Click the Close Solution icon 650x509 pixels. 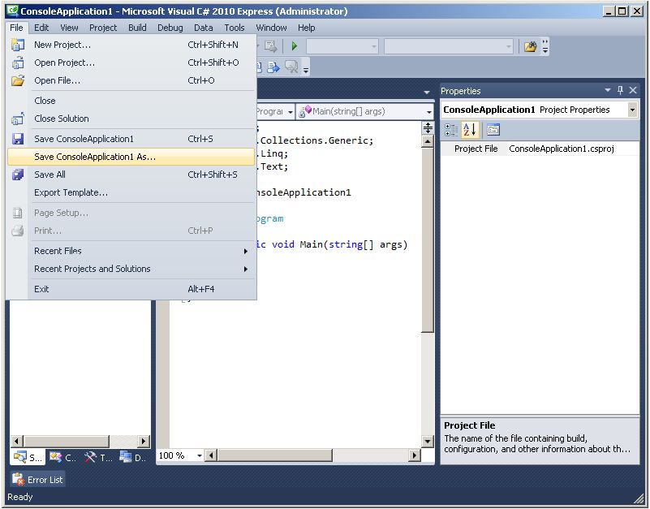17,119
